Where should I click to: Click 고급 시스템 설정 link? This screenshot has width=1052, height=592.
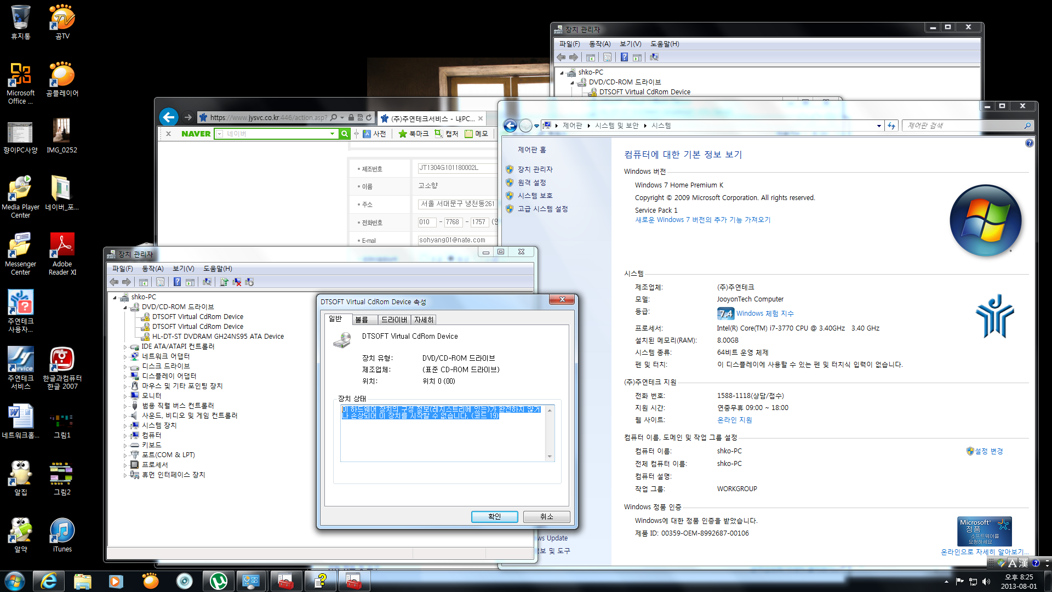coord(542,209)
